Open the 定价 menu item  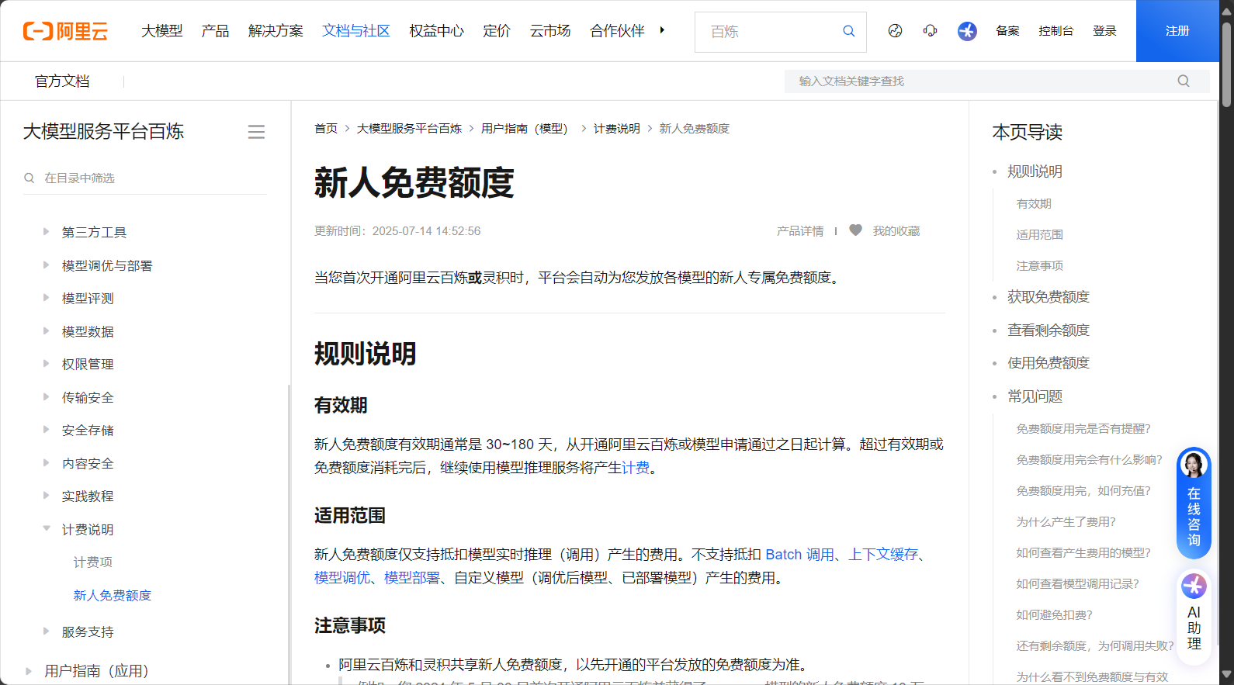point(497,31)
